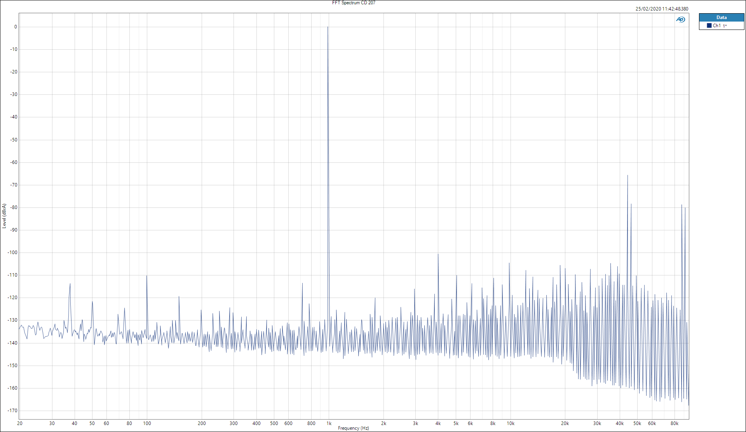Viewport: 746px width, 432px height.
Task: Click the Audio Precision AP logo icon
Action: coord(680,19)
